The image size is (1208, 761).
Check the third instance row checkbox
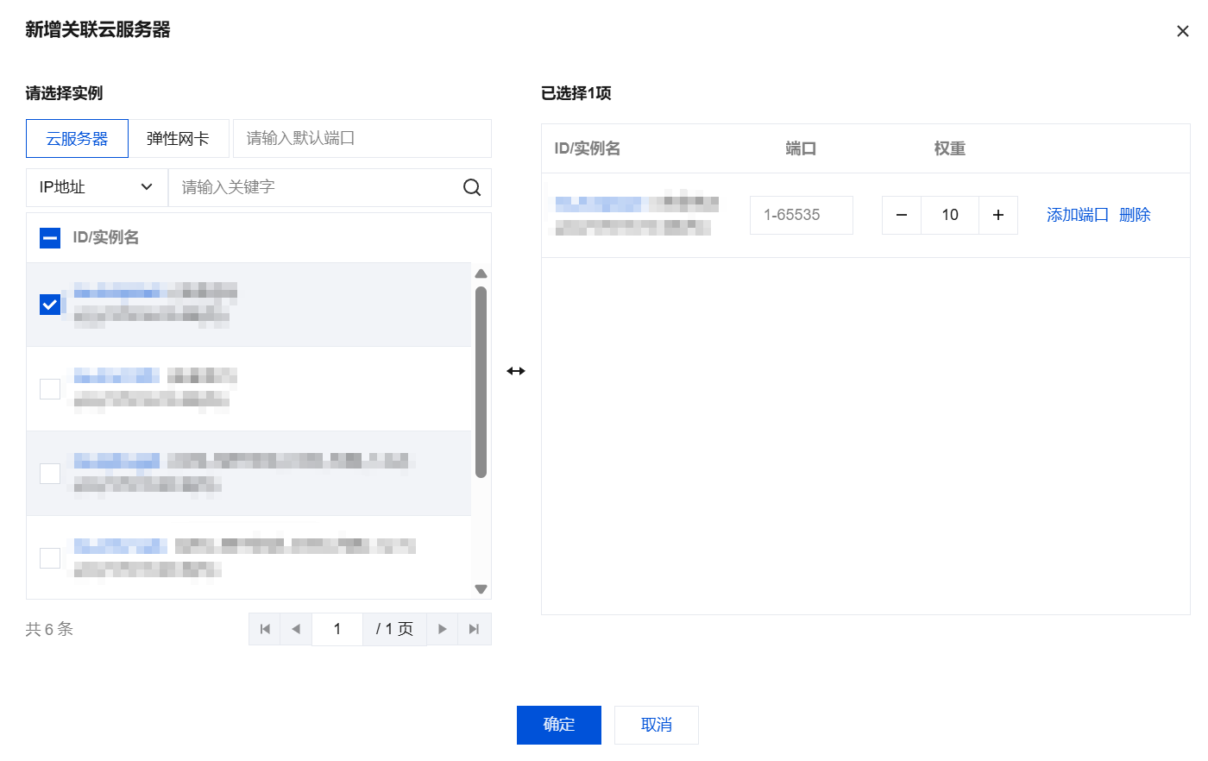[x=50, y=474]
